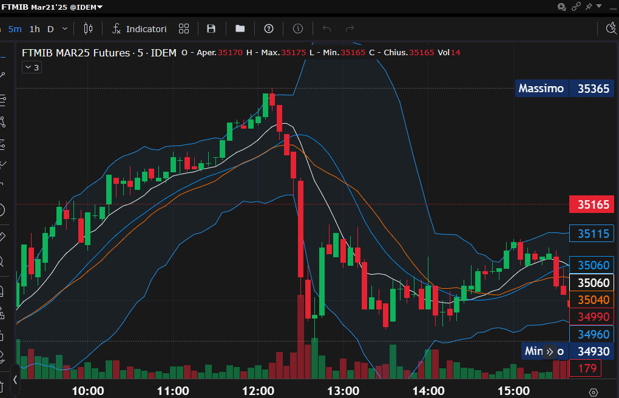Undo the last chart action
The width and height of the screenshot is (619, 398).
point(327,29)
